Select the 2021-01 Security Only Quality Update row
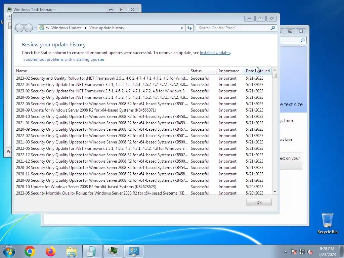The width and height of the screenshot is (344, 258). click(143, 123)
